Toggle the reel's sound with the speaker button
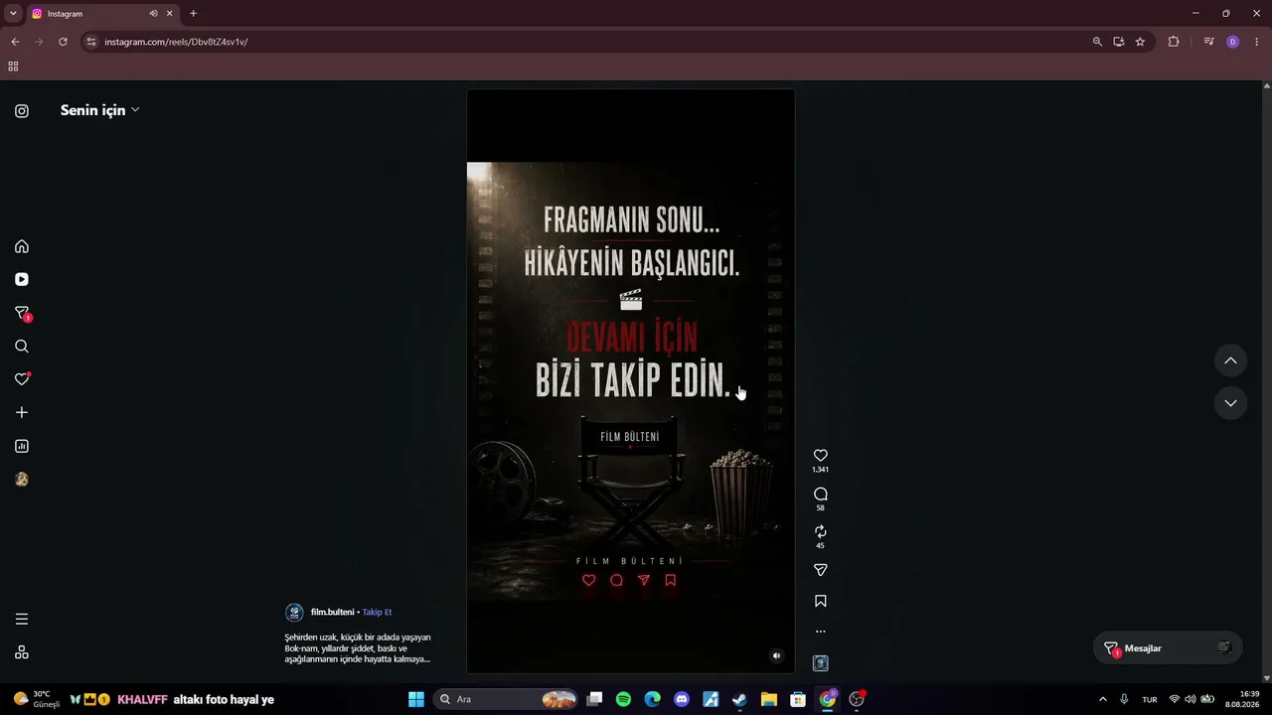 click(777, 655)
